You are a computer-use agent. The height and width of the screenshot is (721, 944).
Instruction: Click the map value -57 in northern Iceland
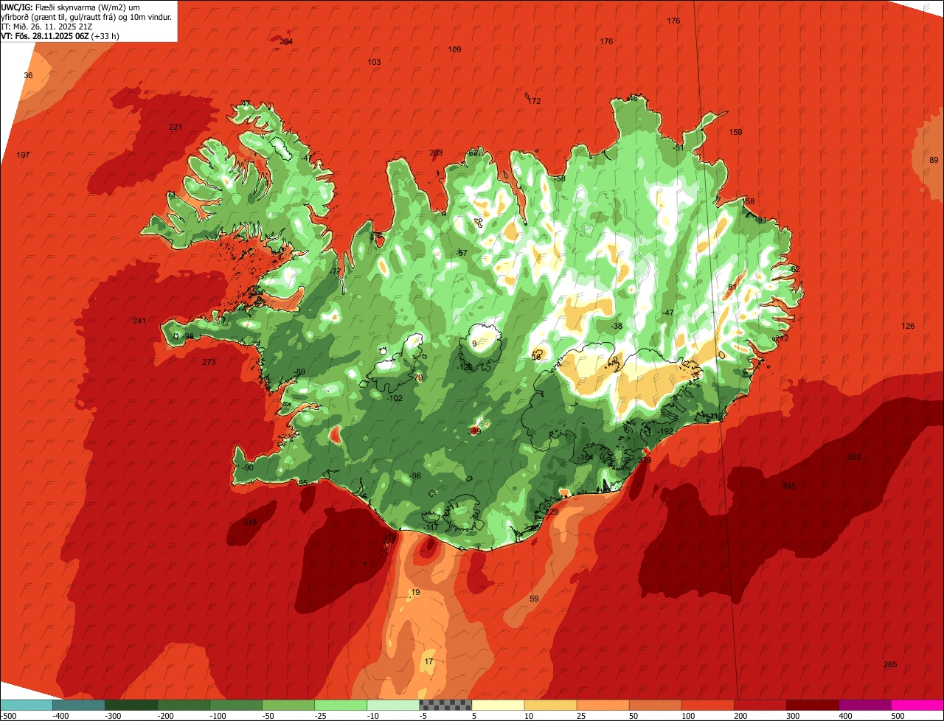click(x=462, y=253)
